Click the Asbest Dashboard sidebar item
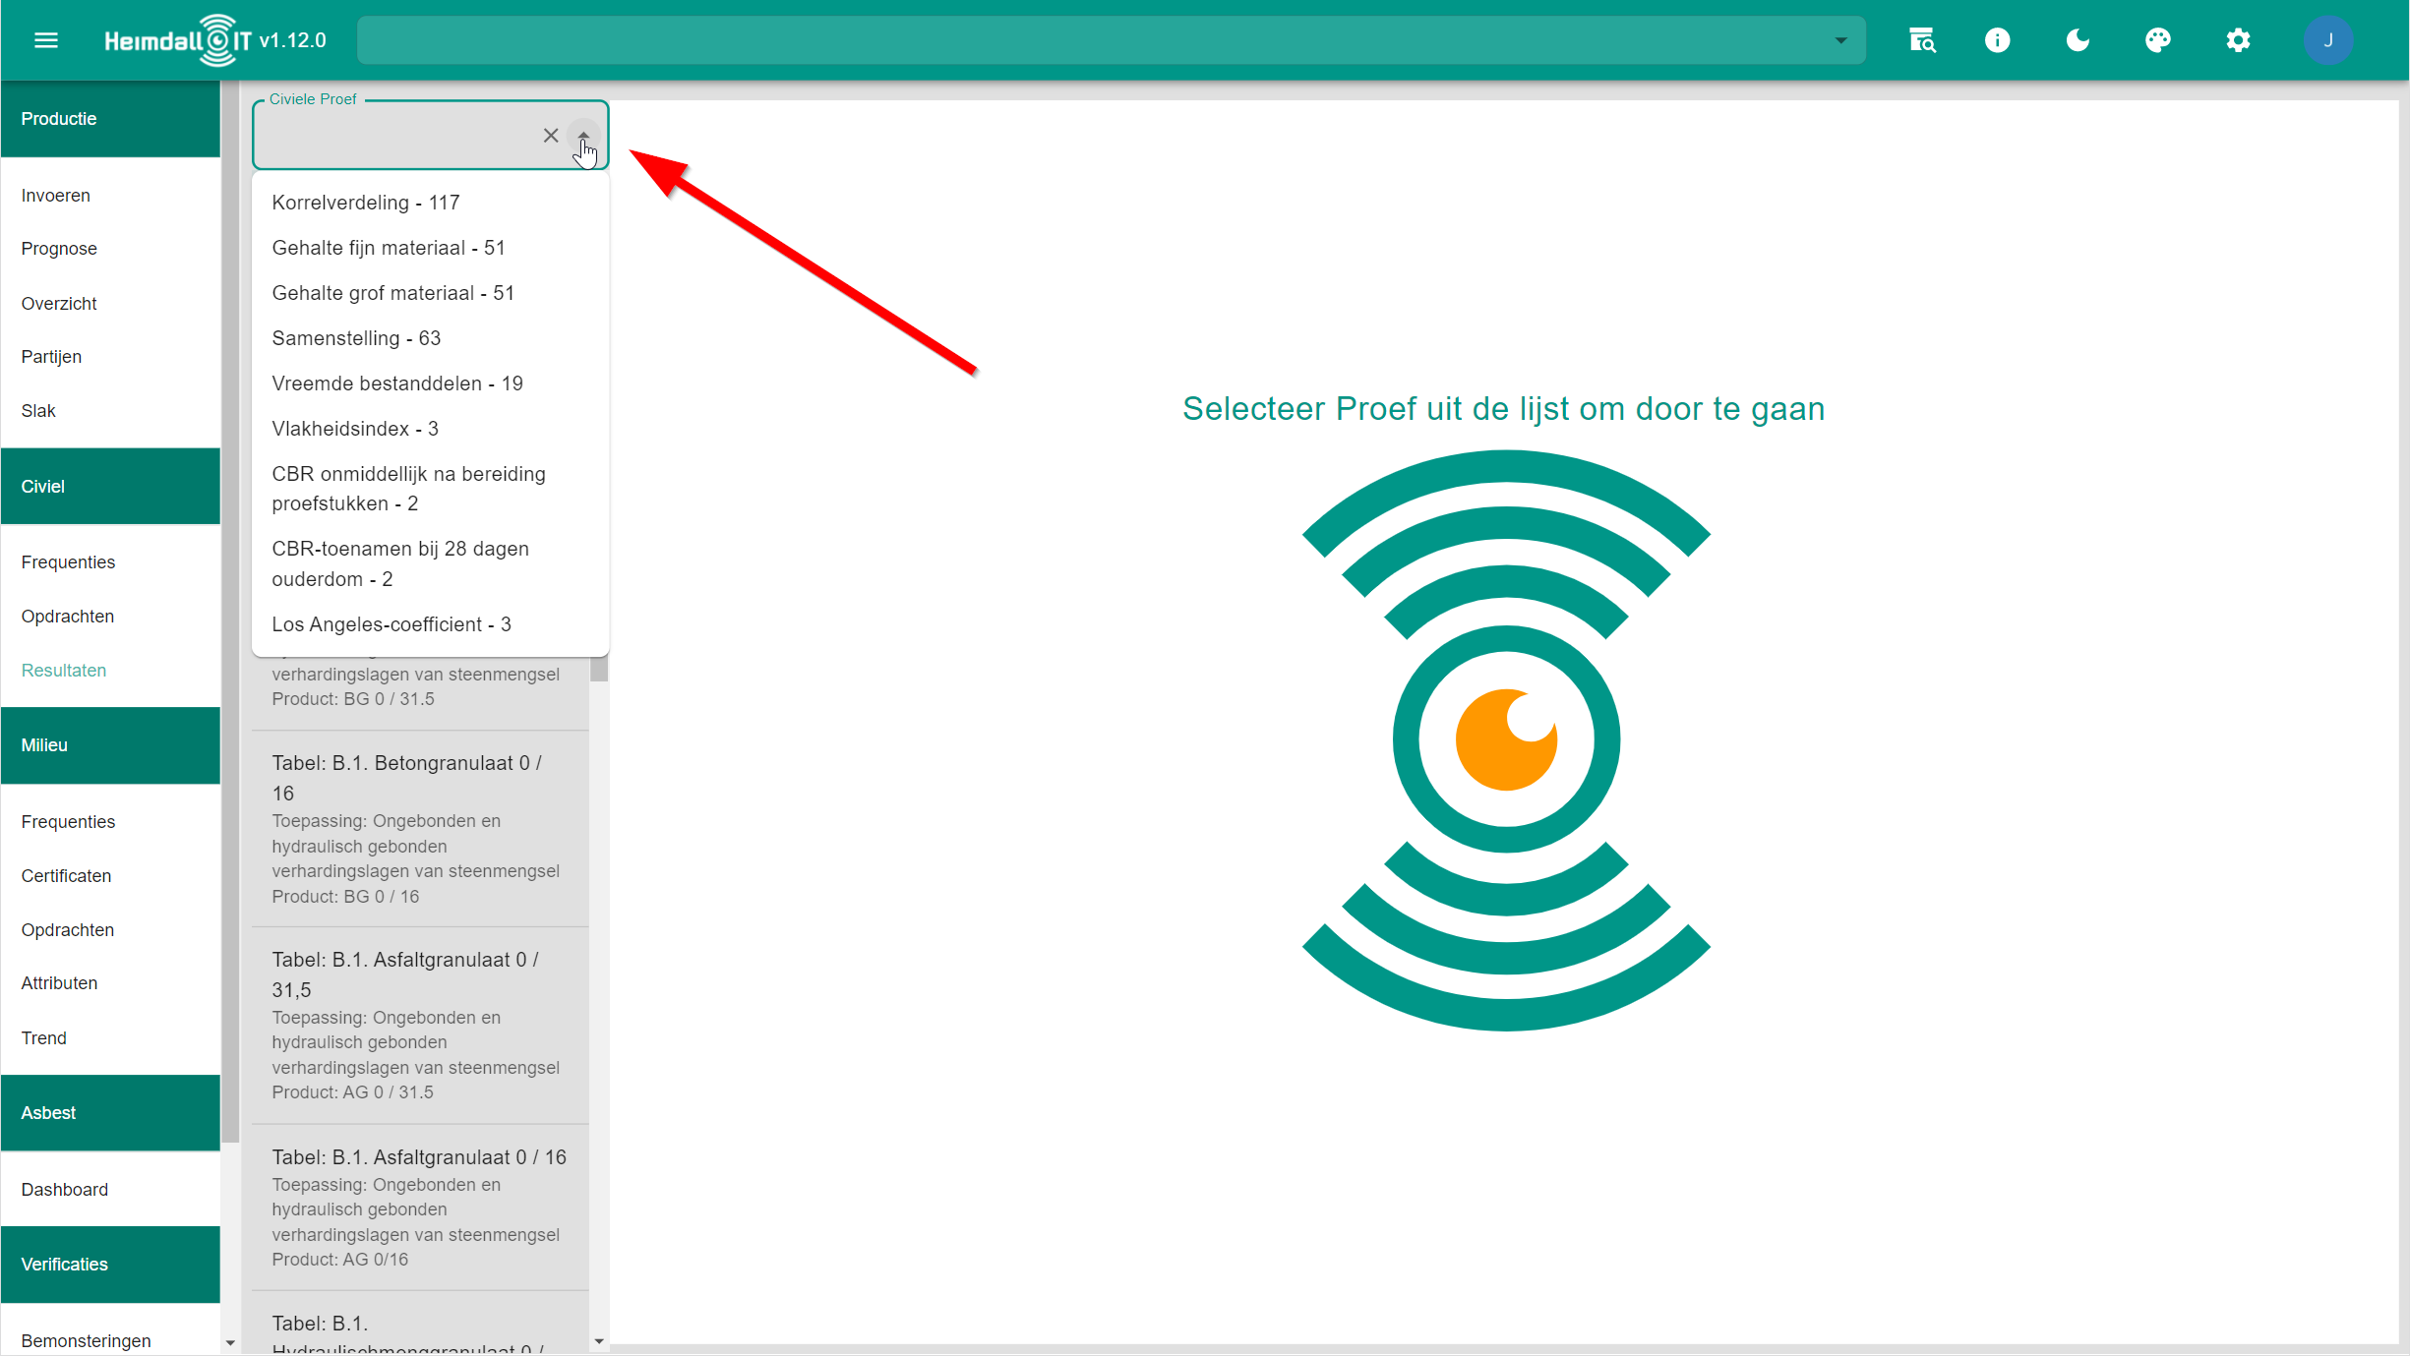Viewport: 2410px width, 1356px height. [x=65, y=1190]
